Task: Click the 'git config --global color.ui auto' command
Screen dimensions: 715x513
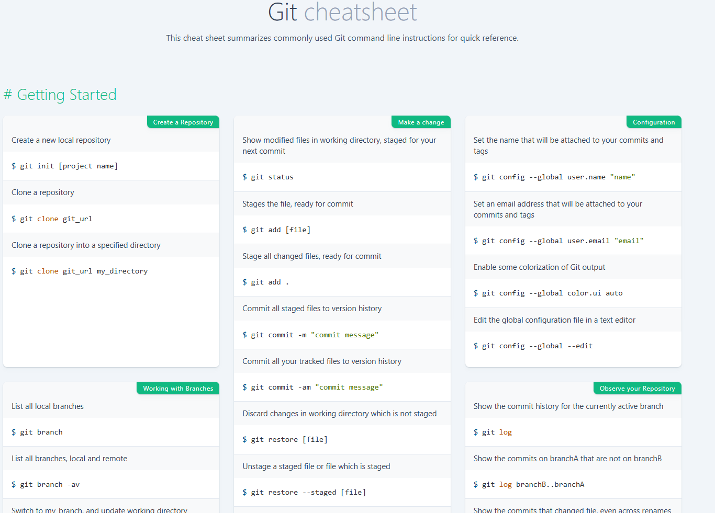Action: (548, 293)
